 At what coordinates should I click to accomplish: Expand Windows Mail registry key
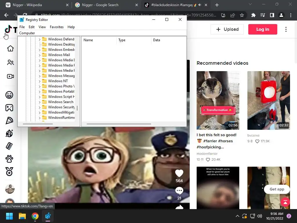pos(39,55)
